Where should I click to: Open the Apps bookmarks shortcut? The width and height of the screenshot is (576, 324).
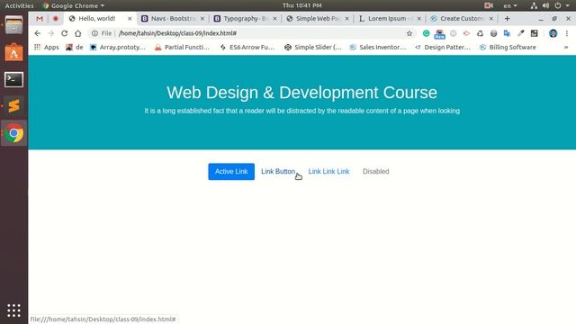(x=46, y=47)
